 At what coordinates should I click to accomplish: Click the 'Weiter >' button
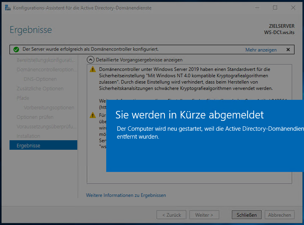[204, 215]
